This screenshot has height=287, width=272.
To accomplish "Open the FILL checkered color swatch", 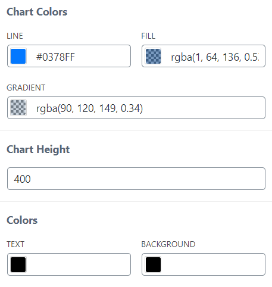I will click(x=153, y=56).
